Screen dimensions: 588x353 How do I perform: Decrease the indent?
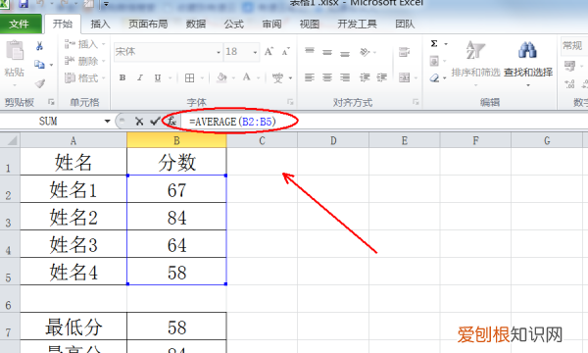point(365,77)
